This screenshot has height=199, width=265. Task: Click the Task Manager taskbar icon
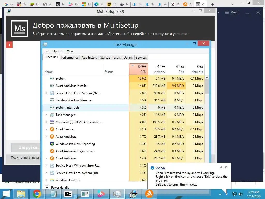point(117,194)
